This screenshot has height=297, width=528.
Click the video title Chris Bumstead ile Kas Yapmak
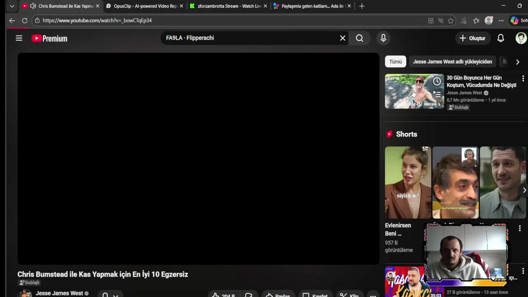click(103, 274)
